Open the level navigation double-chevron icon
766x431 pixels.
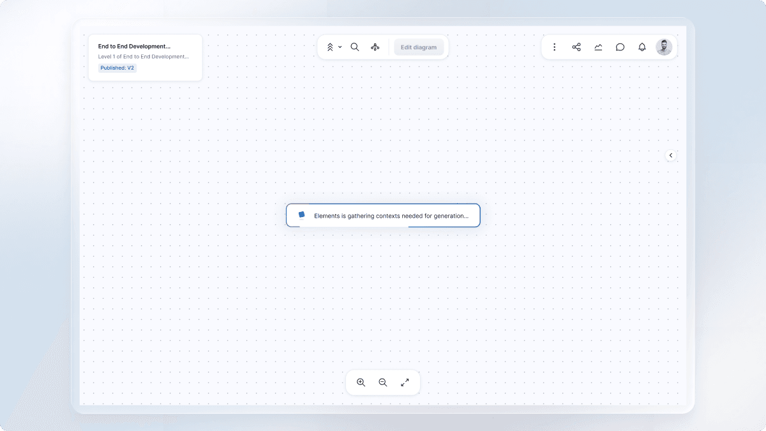coord(330,47)
